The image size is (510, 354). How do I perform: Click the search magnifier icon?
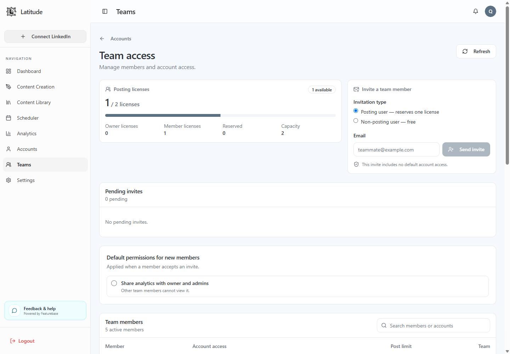click(384, 325)
